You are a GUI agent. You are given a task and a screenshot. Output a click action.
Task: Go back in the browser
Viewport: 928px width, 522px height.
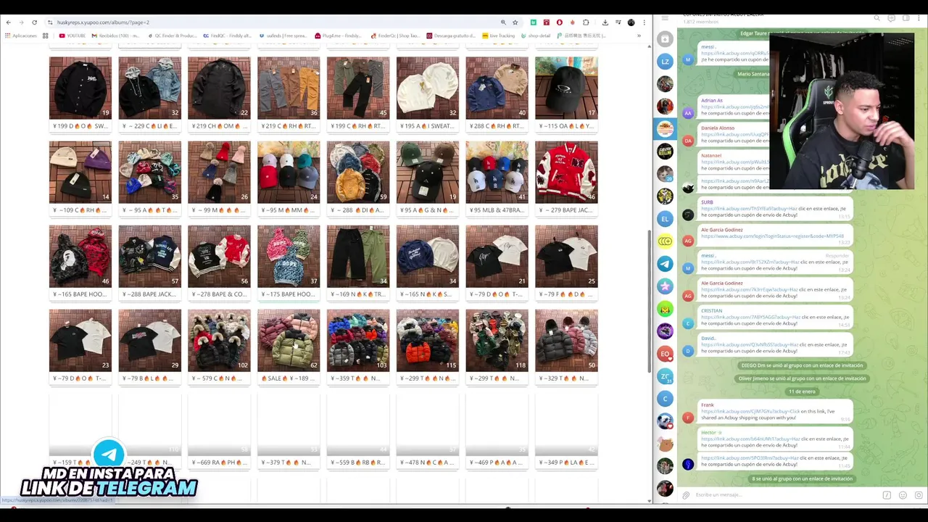[9, 22]
